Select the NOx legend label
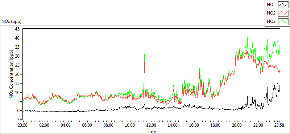This screenshot has width=290, height=134. click(x=271, y=21)
